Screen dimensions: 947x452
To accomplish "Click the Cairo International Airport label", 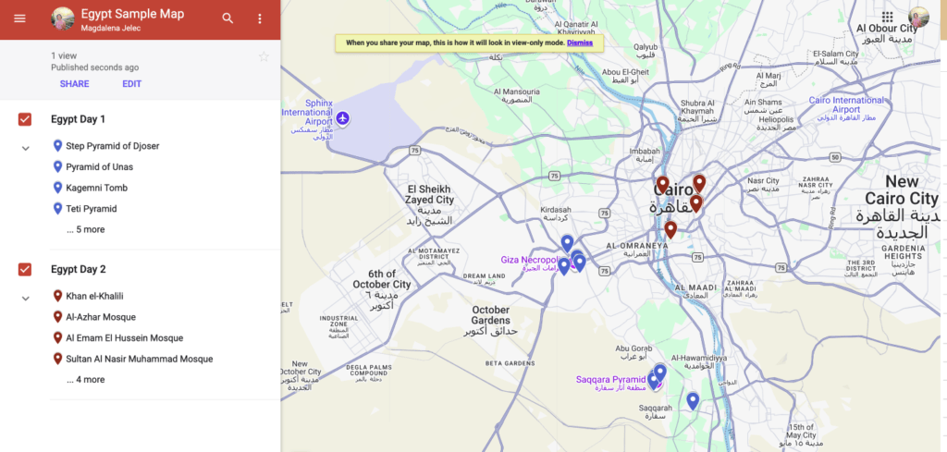I will coord(845,105).
